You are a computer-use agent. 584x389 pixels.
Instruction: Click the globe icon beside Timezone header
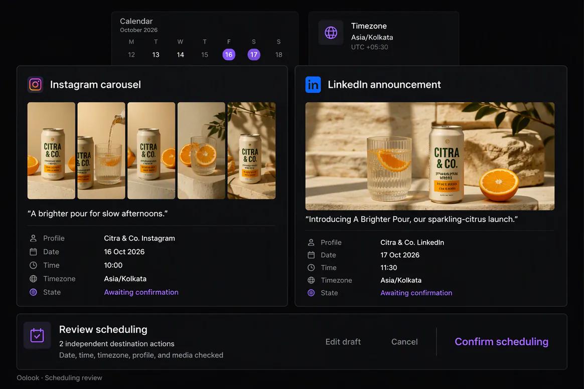pos(331,33)
